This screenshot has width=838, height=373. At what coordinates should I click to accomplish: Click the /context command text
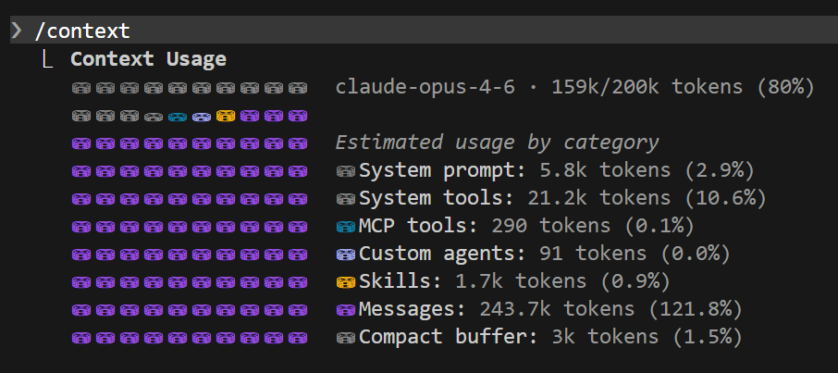coord(82,31)
